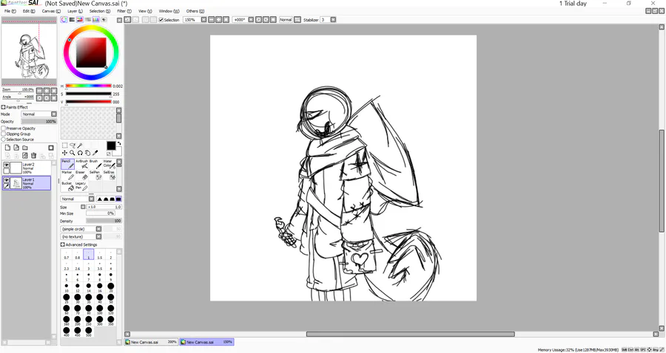
Task: Toggle the Selection checkbox in toolbar
Action: pyautogui.click(x=161, y=20)
